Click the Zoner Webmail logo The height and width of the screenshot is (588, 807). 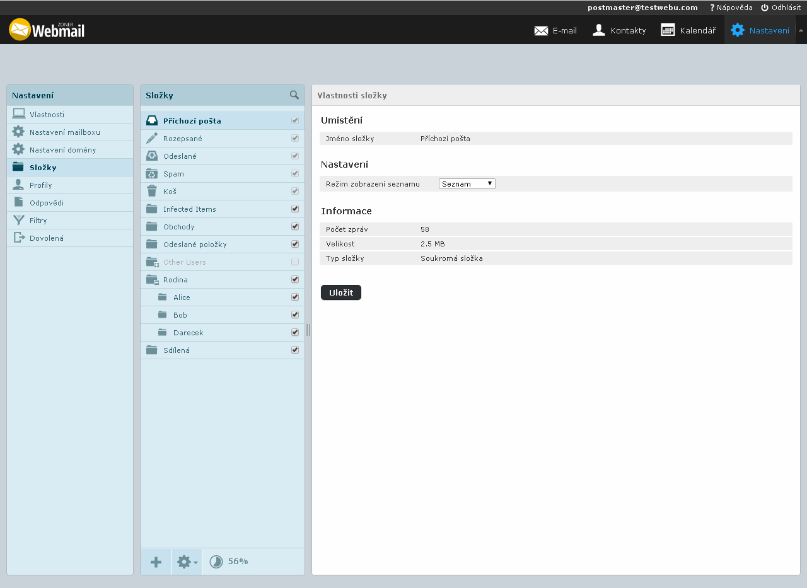47,30
